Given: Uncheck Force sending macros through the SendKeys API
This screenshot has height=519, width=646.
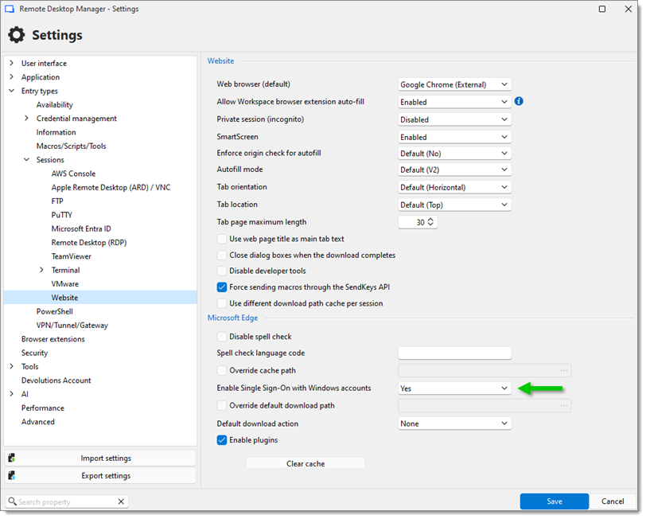Looking at the screenshot, I should (x=222, y=287).
